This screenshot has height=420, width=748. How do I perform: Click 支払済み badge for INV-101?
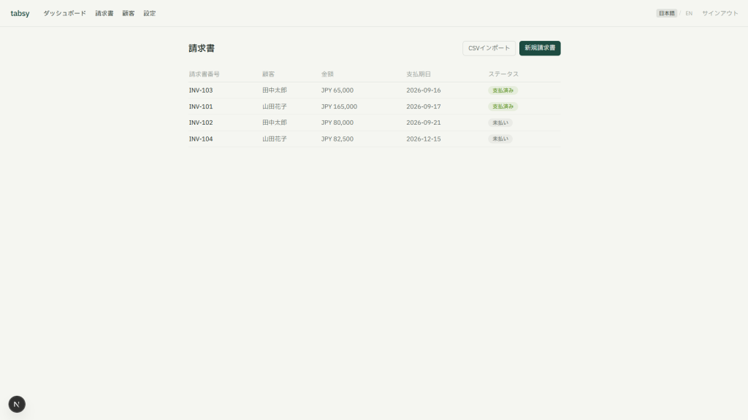503,106
